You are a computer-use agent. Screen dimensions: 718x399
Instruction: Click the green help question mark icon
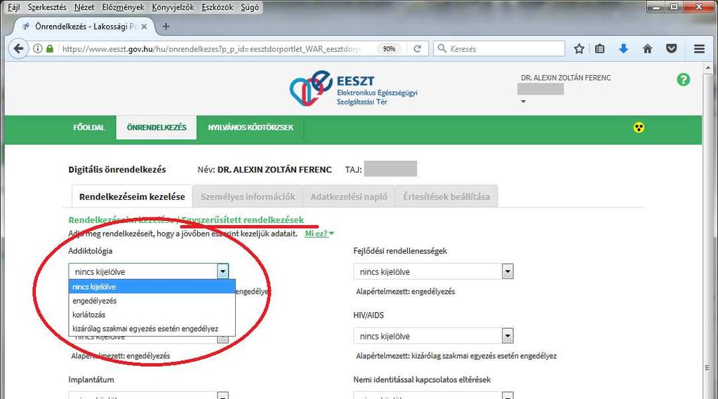pos(683,80)
